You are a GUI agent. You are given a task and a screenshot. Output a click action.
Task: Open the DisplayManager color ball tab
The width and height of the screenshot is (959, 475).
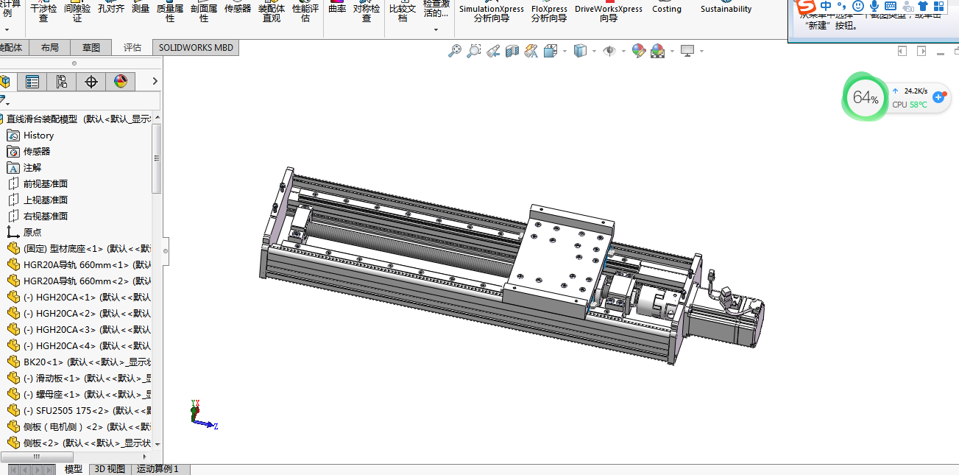coord(121,82)
